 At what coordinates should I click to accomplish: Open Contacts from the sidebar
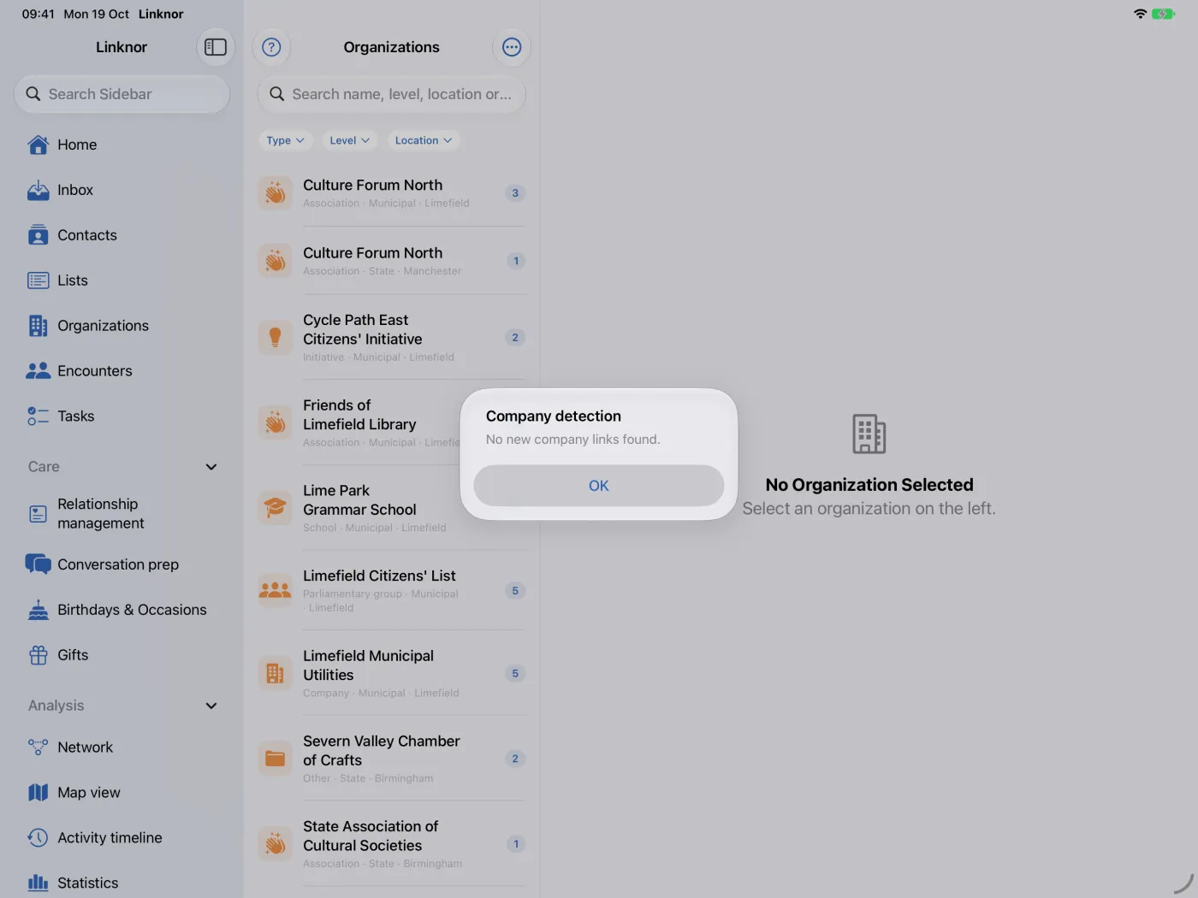click(122, 235)
